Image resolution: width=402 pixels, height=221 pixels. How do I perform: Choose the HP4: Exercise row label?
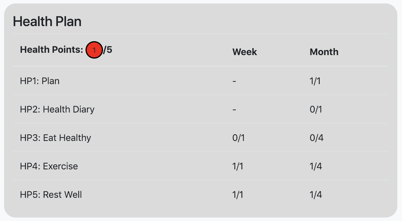coord(49,166)
